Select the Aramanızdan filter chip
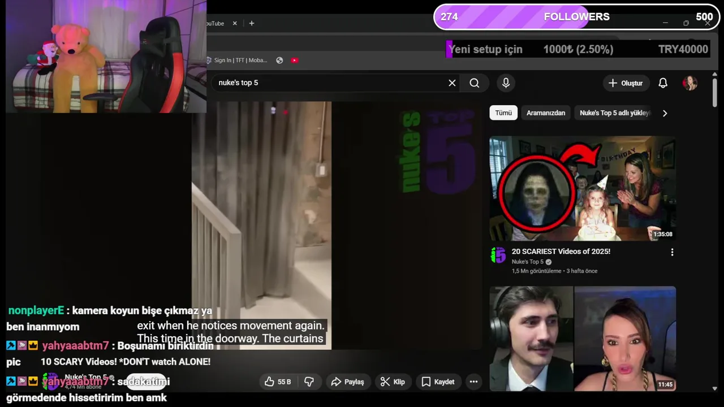The width and height of the screenshot is (724, 407). click(546, 113)
